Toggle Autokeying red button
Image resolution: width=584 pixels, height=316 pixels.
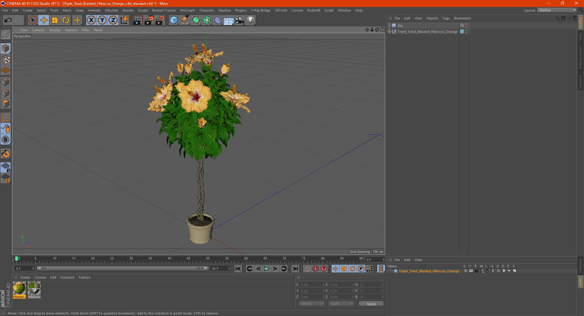[x=315, y=269]
